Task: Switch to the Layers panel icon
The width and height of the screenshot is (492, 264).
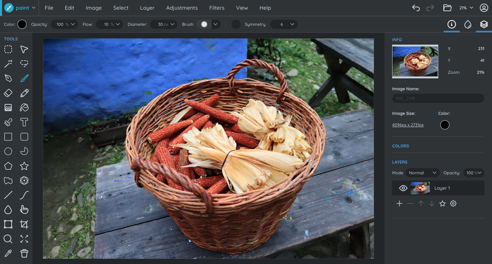Action: tap(484, 25)
